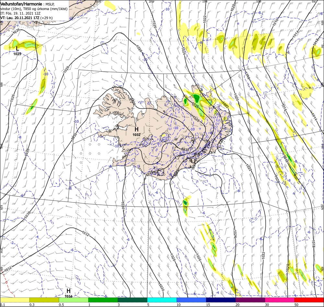
Task: Click the '15' legend value
Action: (x=208, y=305)
